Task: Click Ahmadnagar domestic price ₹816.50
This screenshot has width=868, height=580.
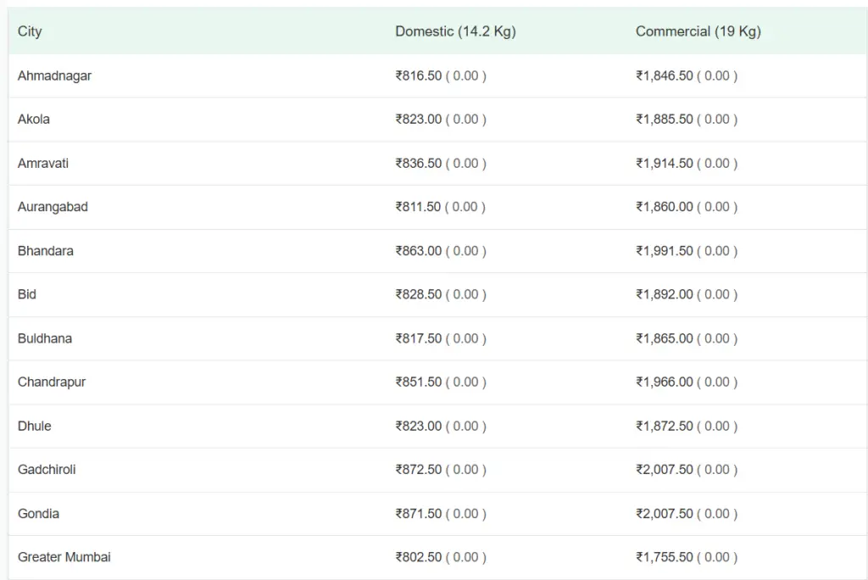Action: [419, 76]
